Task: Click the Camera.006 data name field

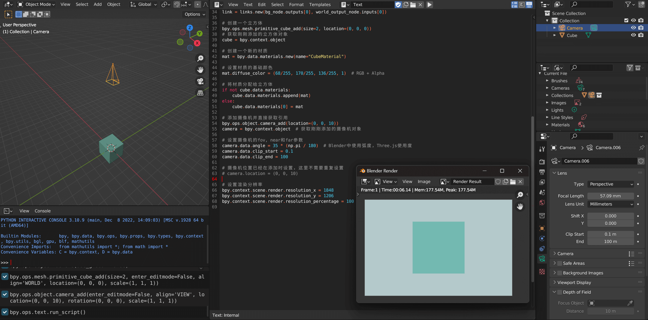Action: tap(599, 161)
